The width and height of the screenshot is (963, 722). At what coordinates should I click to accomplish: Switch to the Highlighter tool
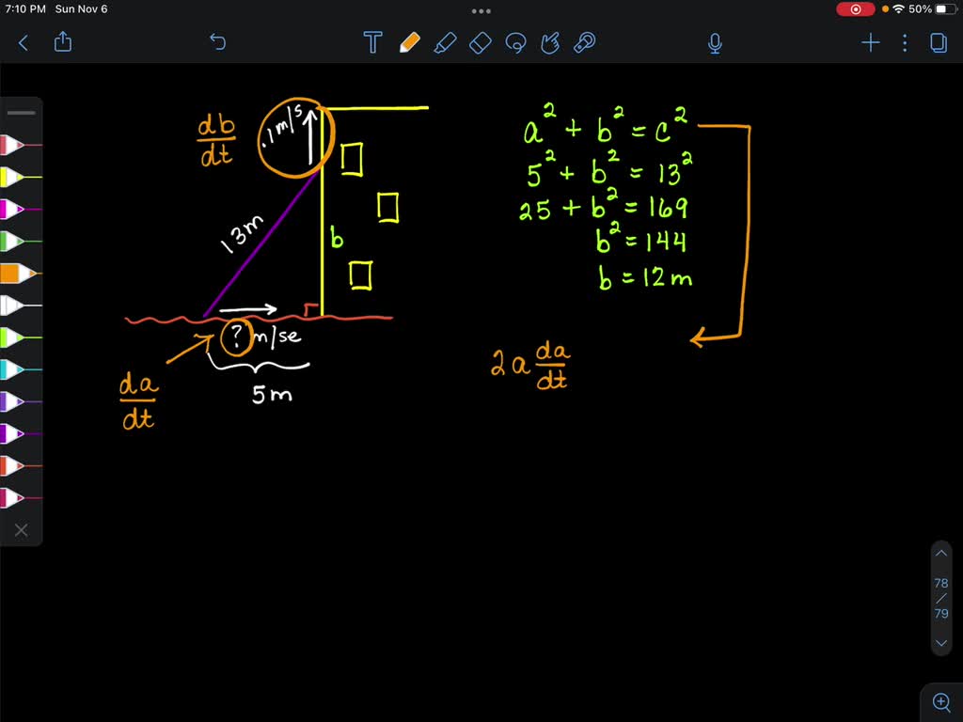445,42
